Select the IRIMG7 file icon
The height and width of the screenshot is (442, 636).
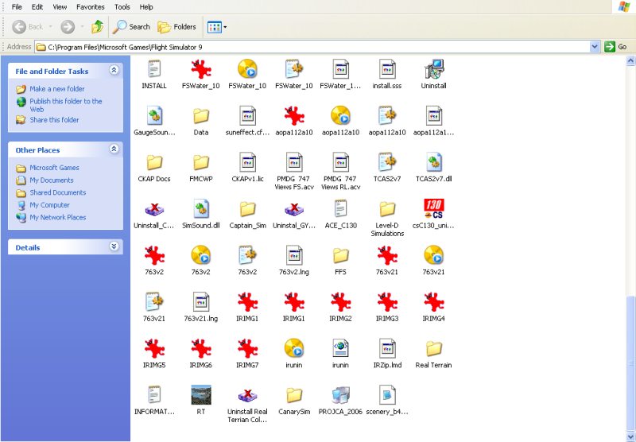247,349
